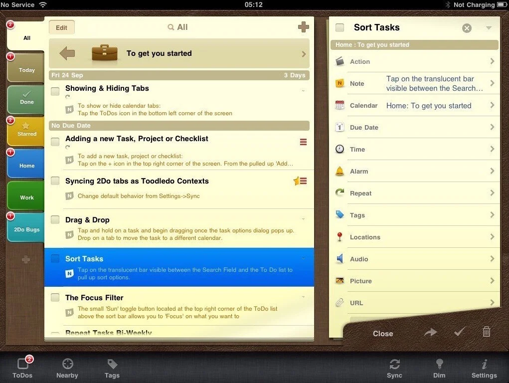Click the Locations pin icon
Image resolution: width=509 pixels, height=383 pixels.
click(x=339, y=237)
